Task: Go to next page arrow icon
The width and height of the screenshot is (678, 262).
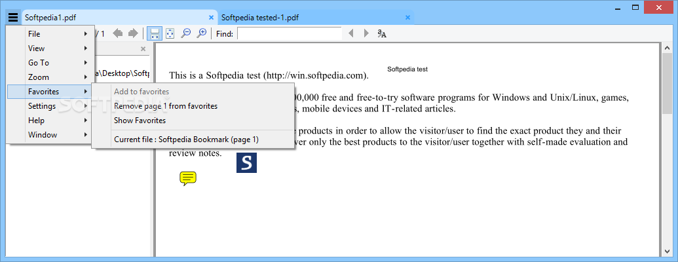Action: point(133,33)
